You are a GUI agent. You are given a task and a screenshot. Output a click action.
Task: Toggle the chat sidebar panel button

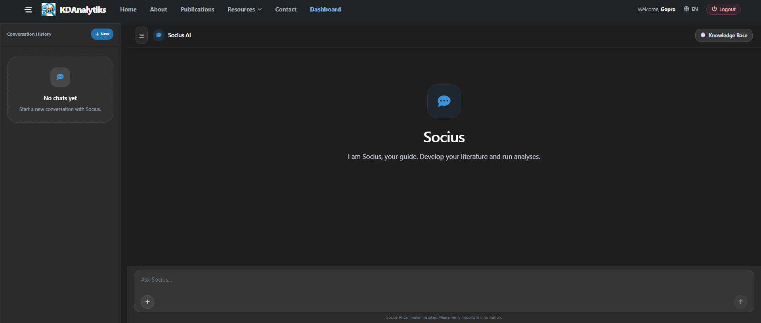141,35
